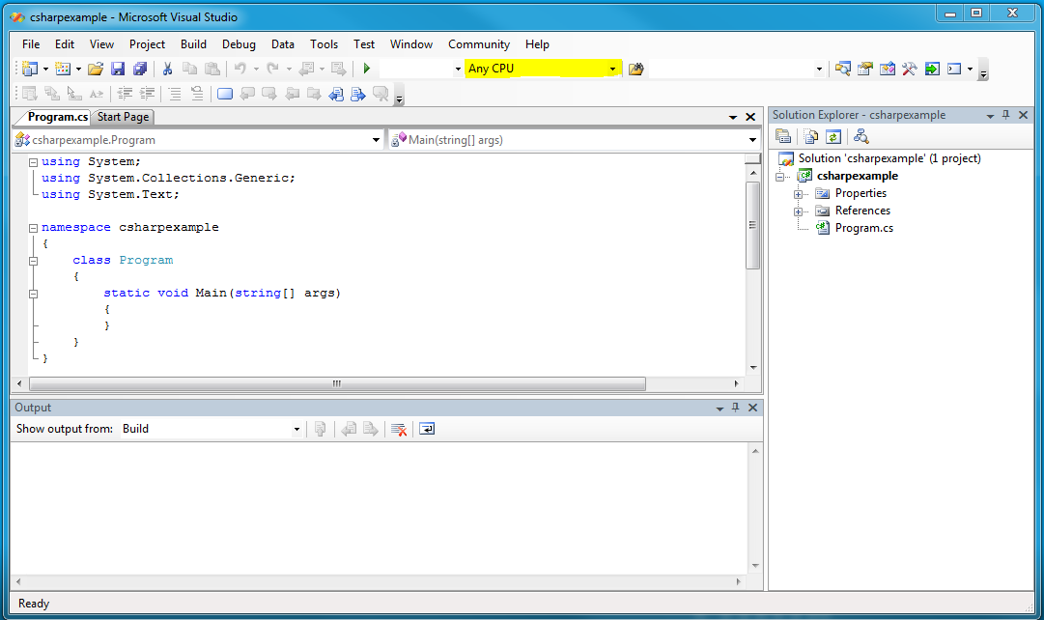Click Show All Files in Solution Explorer

coord(811,136)
